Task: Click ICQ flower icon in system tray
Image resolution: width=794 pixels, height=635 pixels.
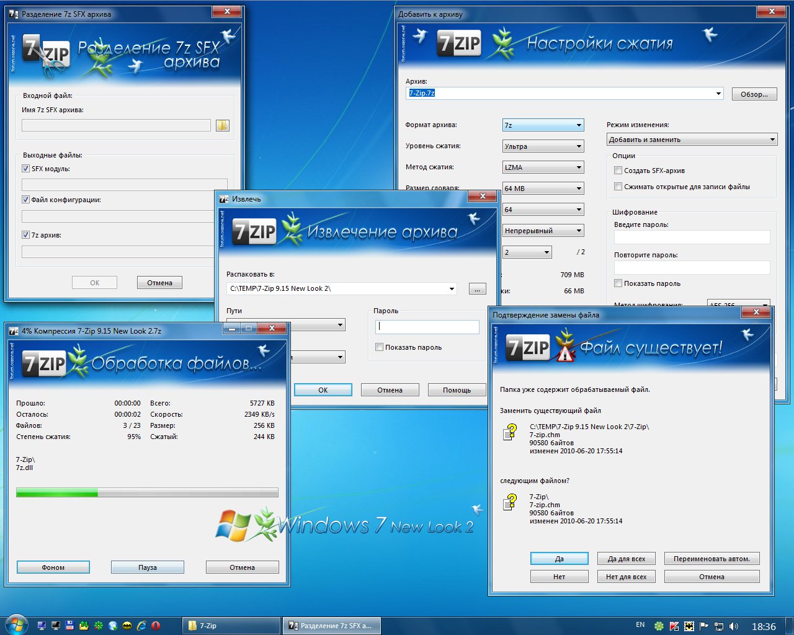Action: [x=659, y=626]
